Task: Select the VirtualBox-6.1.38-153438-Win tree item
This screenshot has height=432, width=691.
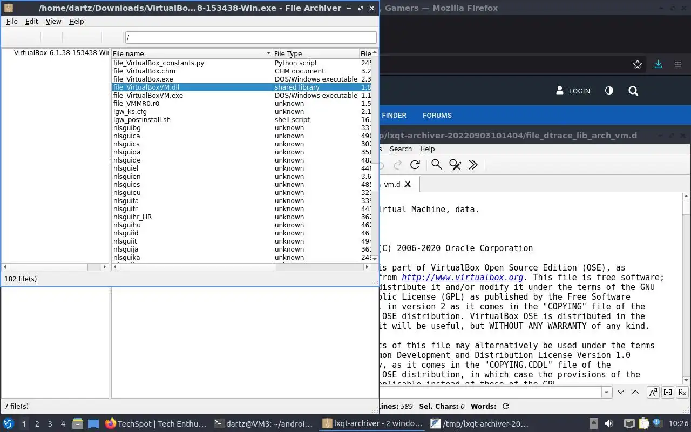Action: click(x=61, y=52)
